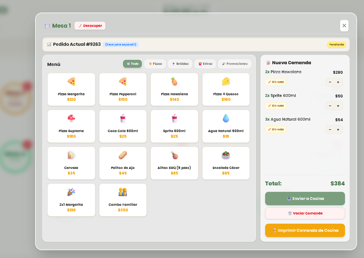Click the Palitos de Ajo bread icon

pos(123,155)
